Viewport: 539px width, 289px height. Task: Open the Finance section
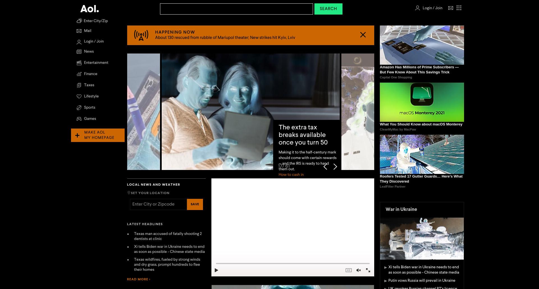(x=87, y=74)
